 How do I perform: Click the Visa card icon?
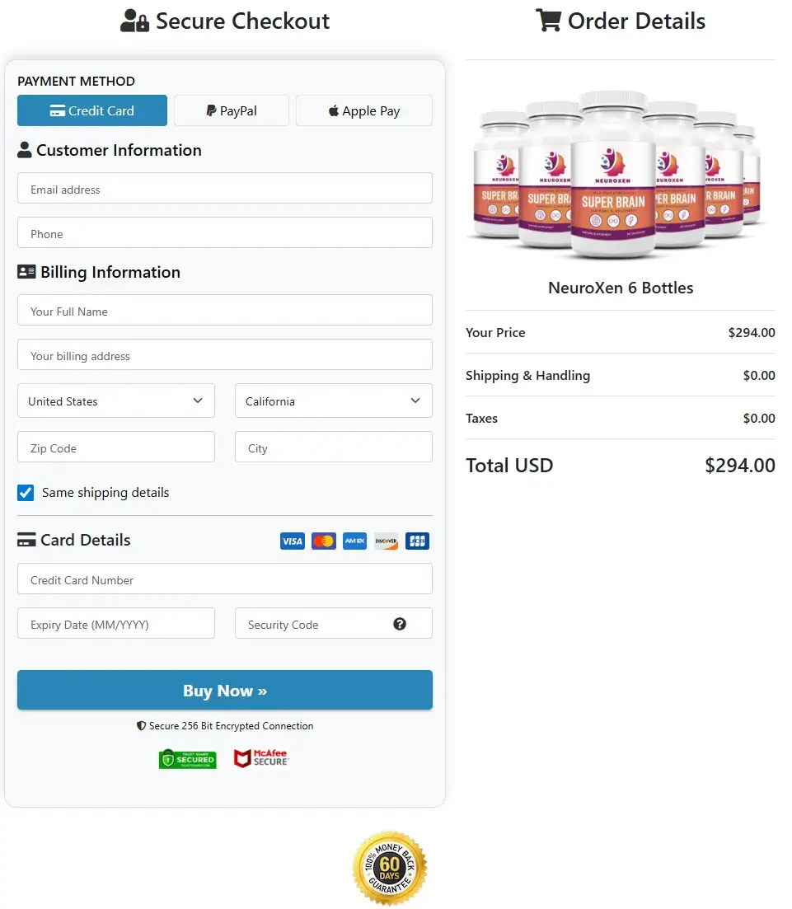[292, 541]
